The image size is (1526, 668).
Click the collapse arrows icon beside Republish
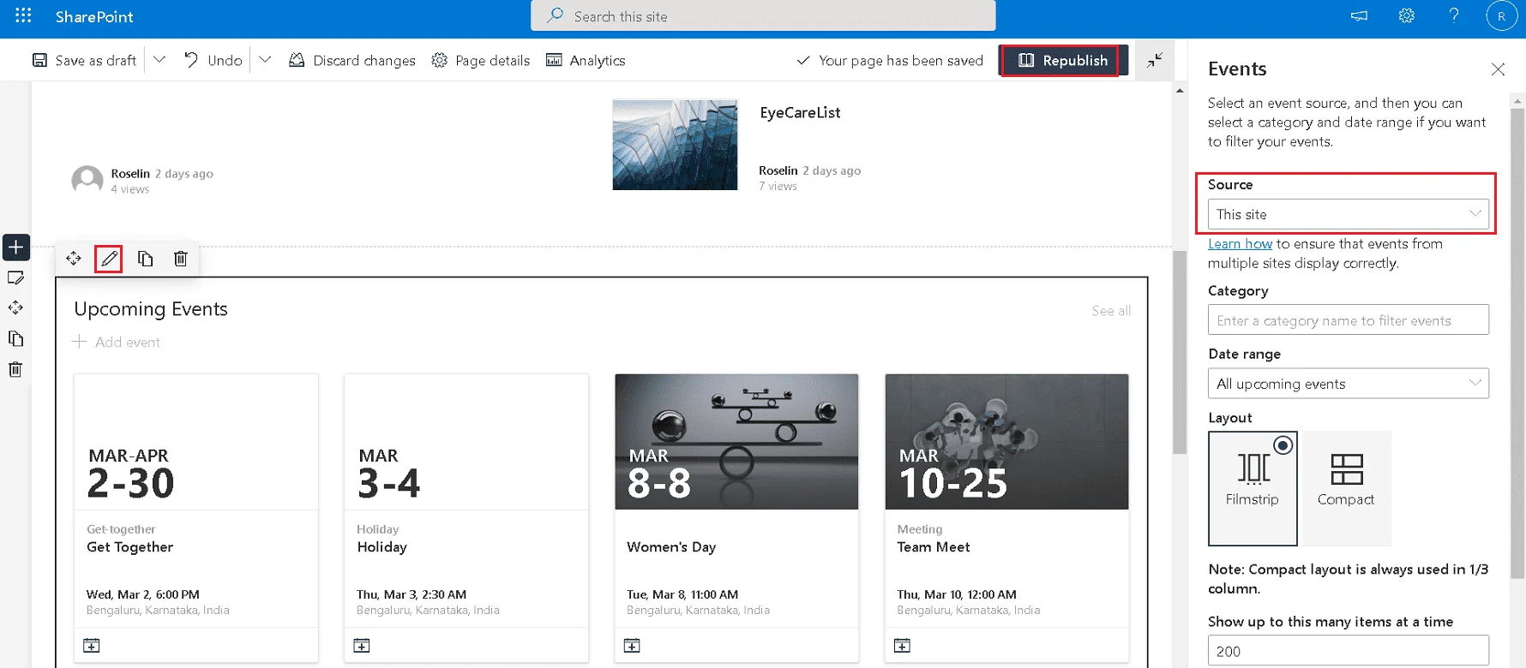click(x=1155, y=60)
